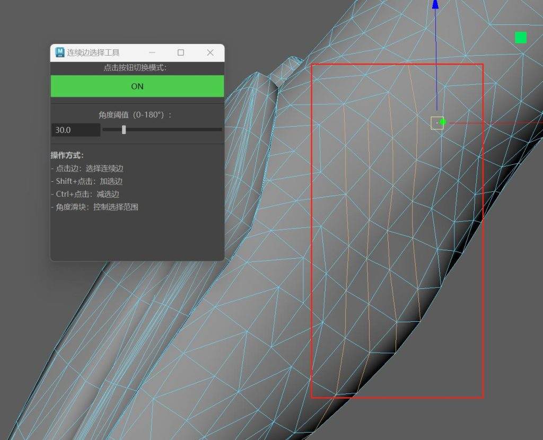This screenshot has width=543, height=440.
Task: Click the angle threshold slider handle
Action: coord(124,129)
